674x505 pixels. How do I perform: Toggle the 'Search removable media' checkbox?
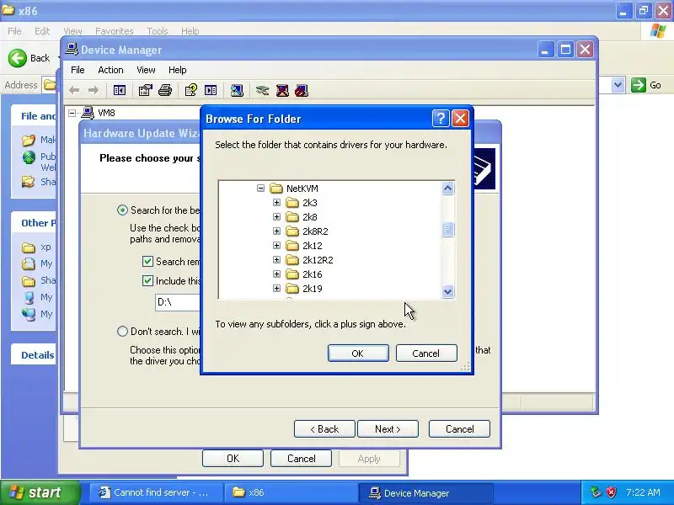tap(147, 262)
